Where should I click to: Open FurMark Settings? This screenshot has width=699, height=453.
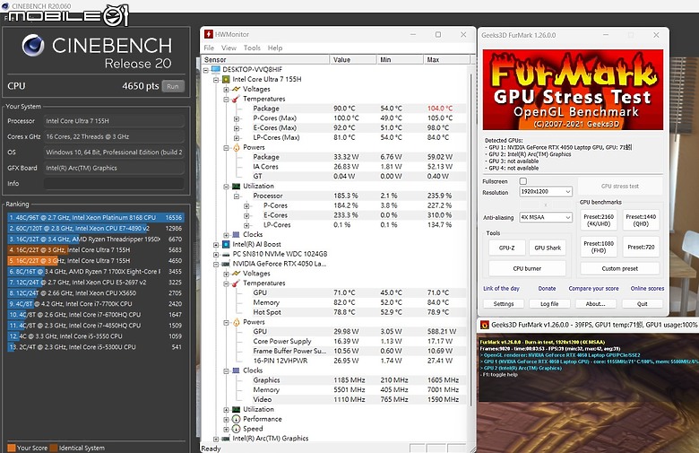coord(504,304)
